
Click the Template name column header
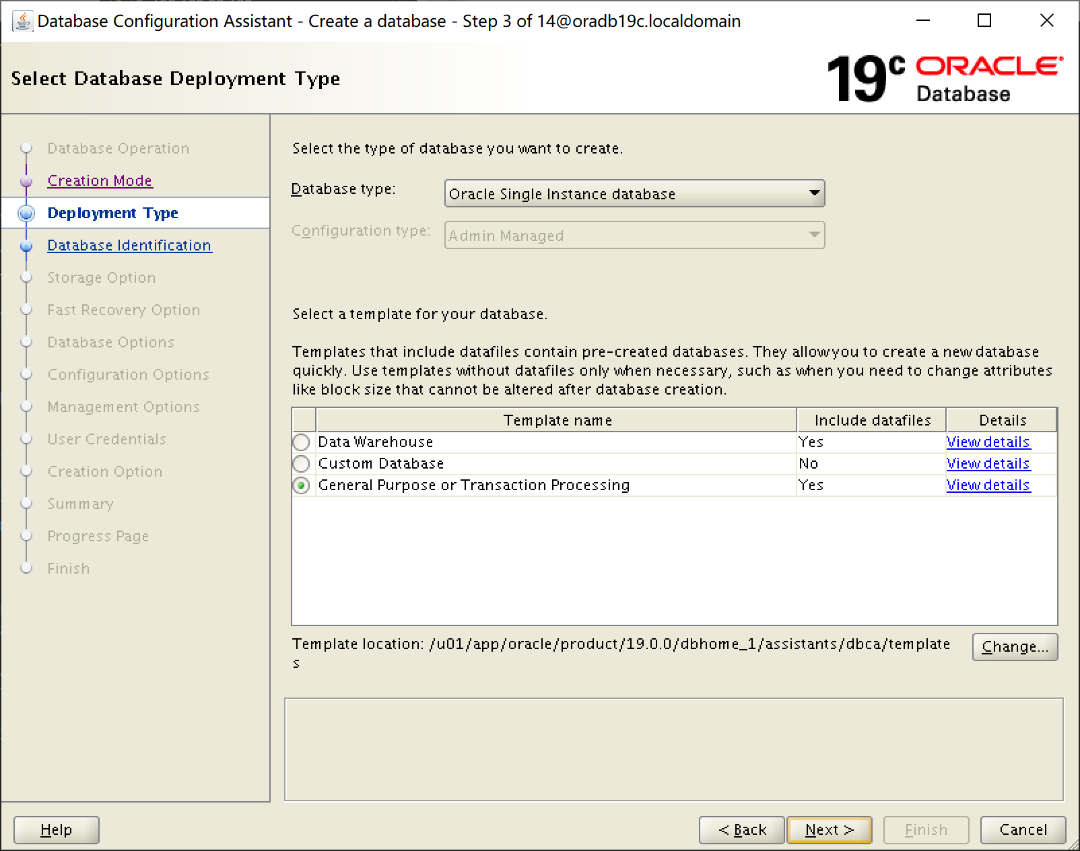pyautogui.click(x=557, y=420)
